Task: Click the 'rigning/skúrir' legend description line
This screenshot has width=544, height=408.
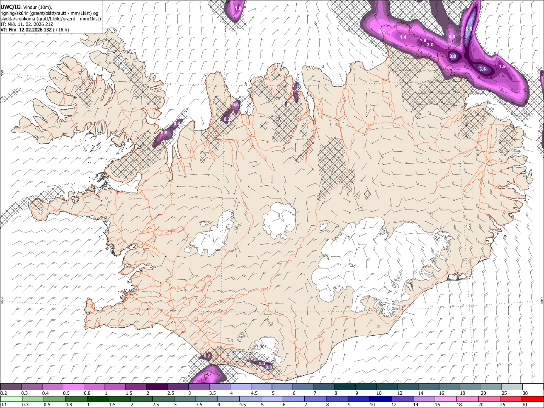Action: pos(49,13)
